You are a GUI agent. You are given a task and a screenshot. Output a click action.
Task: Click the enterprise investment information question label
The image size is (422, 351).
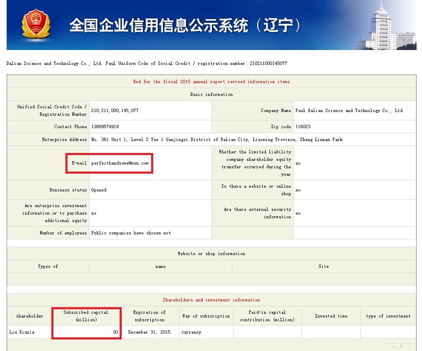tap(55, 213)
